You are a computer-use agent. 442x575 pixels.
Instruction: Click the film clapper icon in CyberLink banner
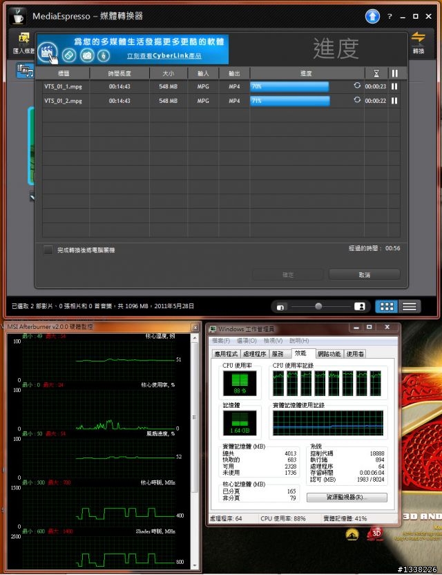click(x=48, y=53)
